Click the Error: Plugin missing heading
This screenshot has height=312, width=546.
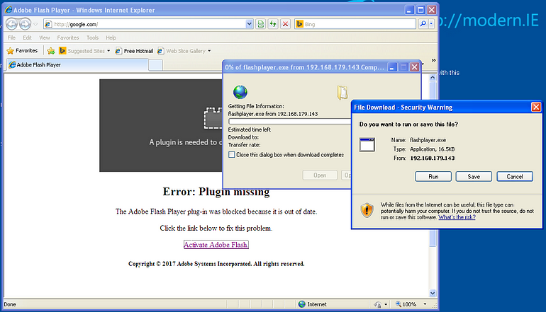[x=216, y=192]
